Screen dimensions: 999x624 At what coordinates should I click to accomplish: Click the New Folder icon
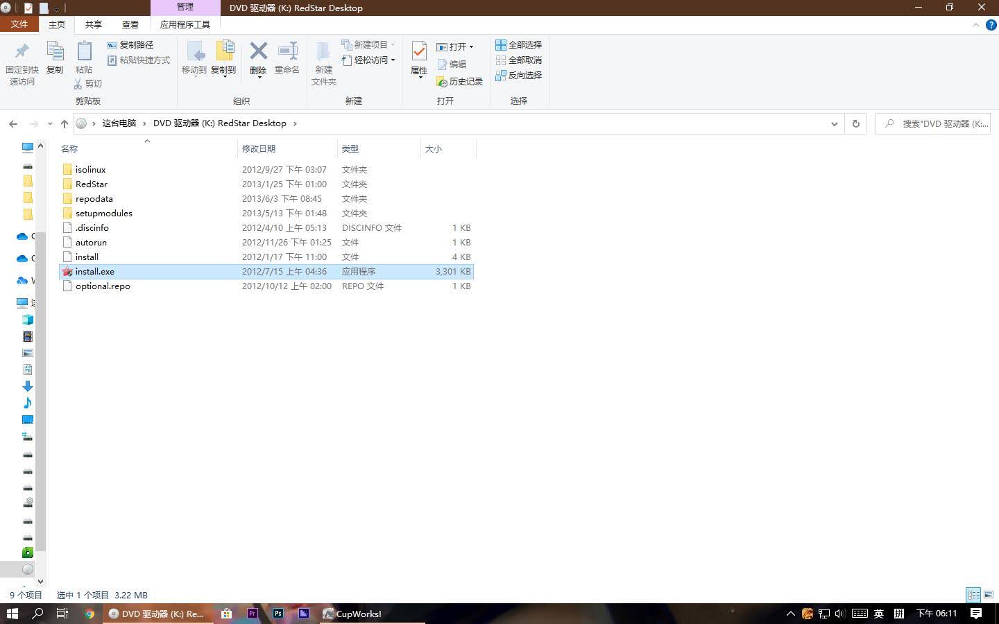[x=323, y=51]
